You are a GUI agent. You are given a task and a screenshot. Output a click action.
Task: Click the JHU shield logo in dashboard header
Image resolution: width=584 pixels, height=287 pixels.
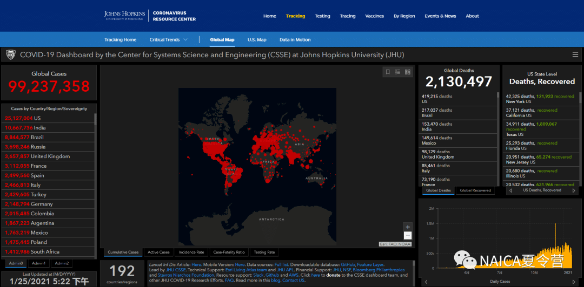click(x=10, y=55)
